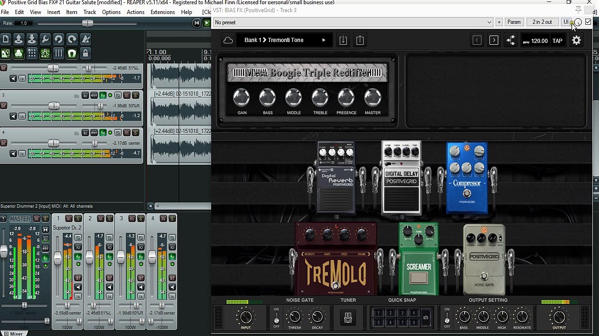The width and height of the screenshot is (599, 336).
Task: Select the blue Compressor pedal
Action: point(467,179)
